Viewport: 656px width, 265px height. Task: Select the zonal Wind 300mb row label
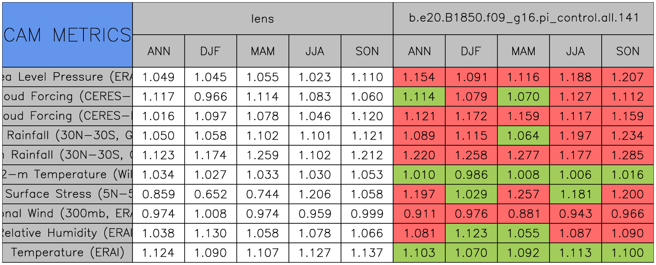pos(67,214)
